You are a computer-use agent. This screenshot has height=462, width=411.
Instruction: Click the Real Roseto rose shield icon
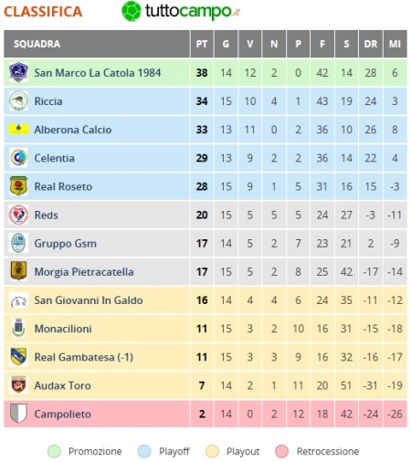pos(18,186)
